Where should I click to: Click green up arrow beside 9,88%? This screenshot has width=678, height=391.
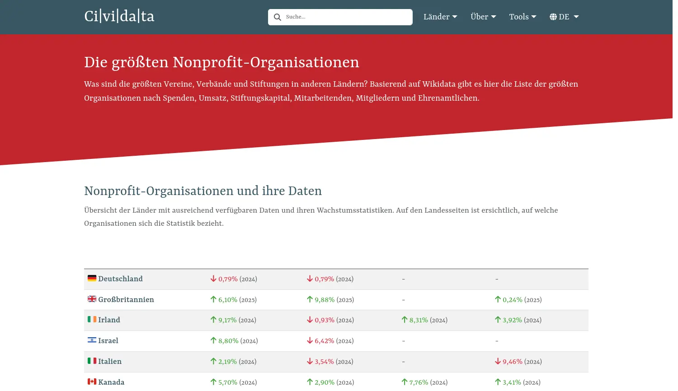pos(310,299)
